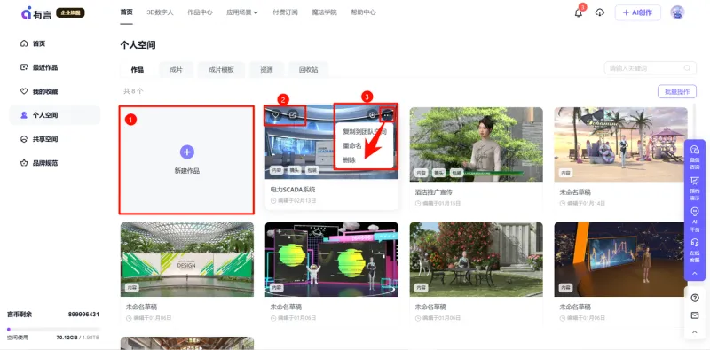Click the 企业旗舰 badge
Viewport: 710px width, 350px height.
(70, 12)
